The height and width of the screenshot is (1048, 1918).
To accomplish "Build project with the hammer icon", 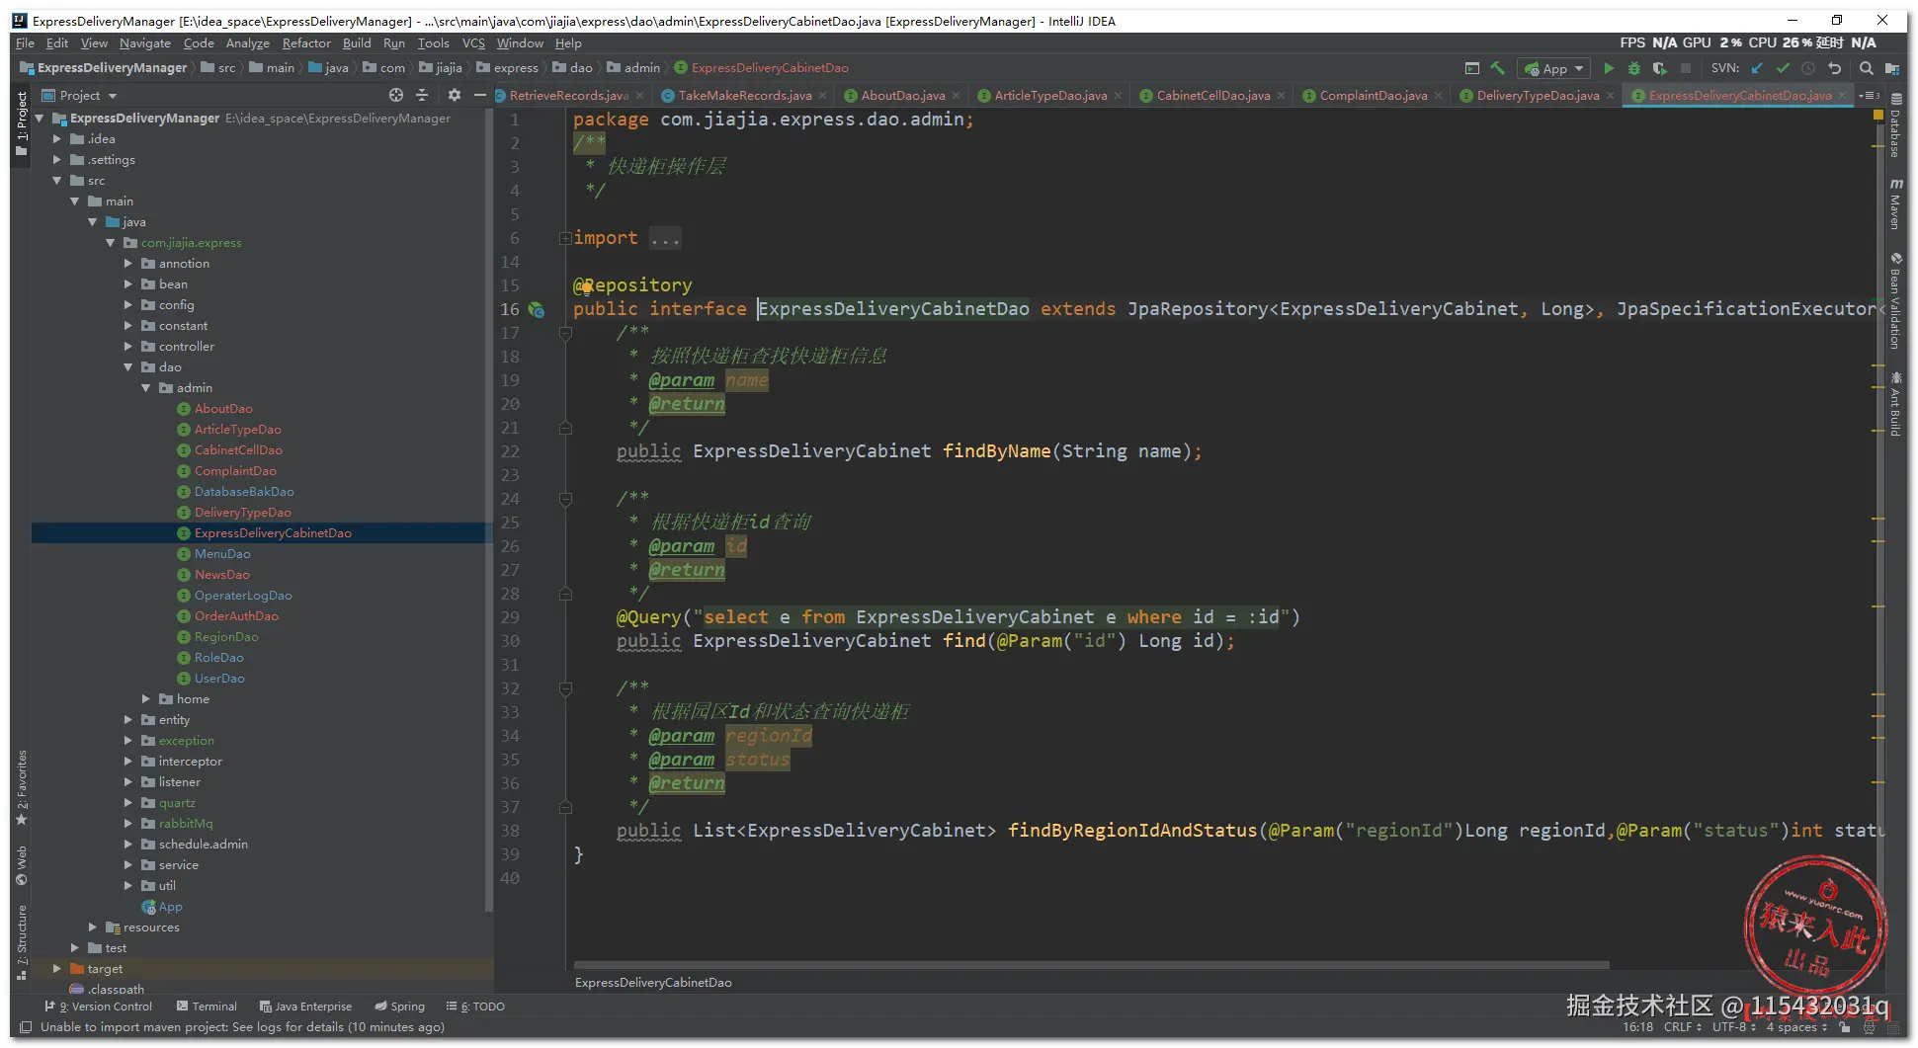I will click(x=1498, y=68).
